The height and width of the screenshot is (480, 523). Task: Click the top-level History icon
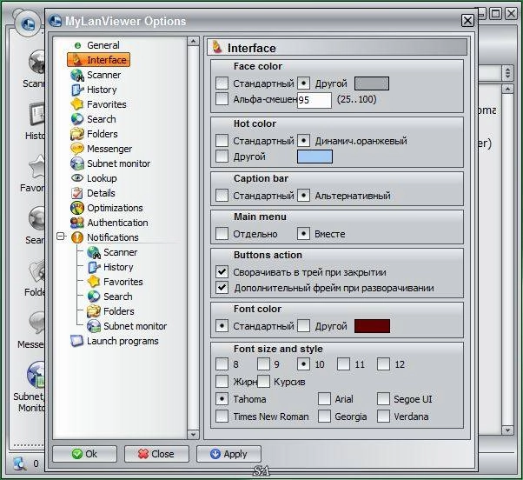[x=77, y=90]
